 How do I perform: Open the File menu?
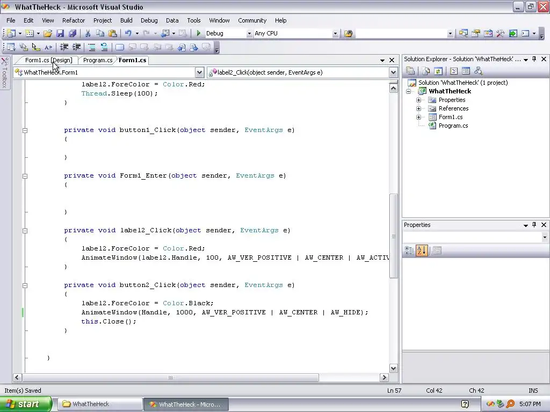click(x=11, y=20)
